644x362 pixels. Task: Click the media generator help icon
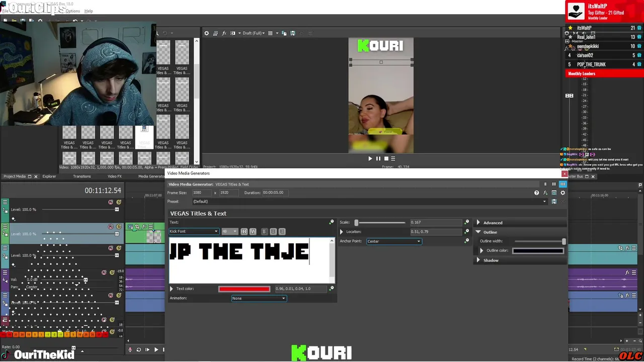536,193
